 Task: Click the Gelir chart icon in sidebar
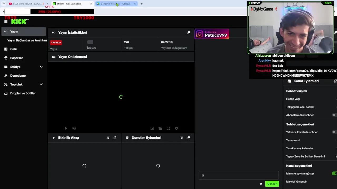(x=6, y=49)
